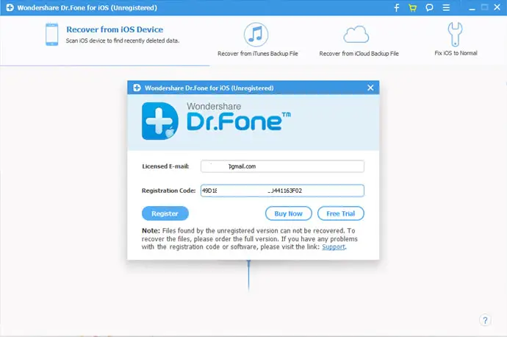Click the Register button
This screenshot has width=507, height=337.
pos(165,213)
